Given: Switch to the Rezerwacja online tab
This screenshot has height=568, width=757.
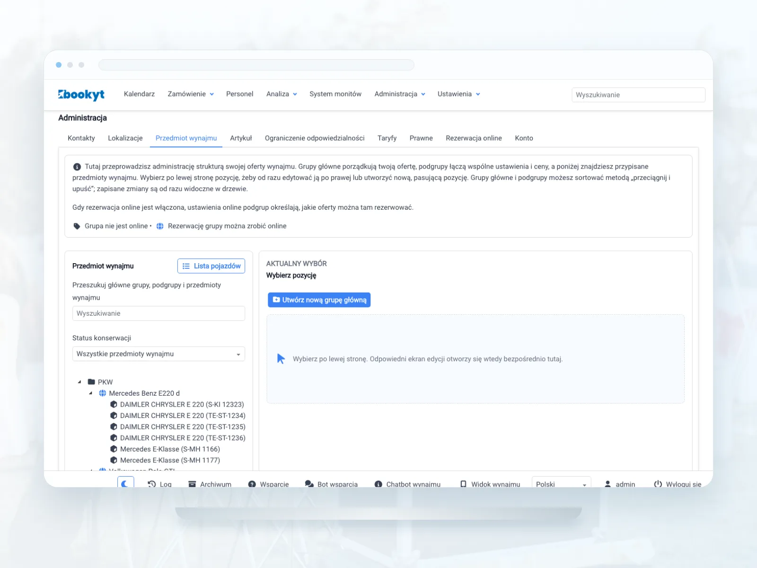Looking at the screenshot, I should pyautogui.click(x=474, y=138).
